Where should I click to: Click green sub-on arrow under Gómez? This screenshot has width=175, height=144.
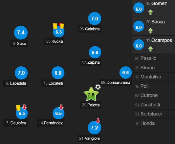click(150, 12)
